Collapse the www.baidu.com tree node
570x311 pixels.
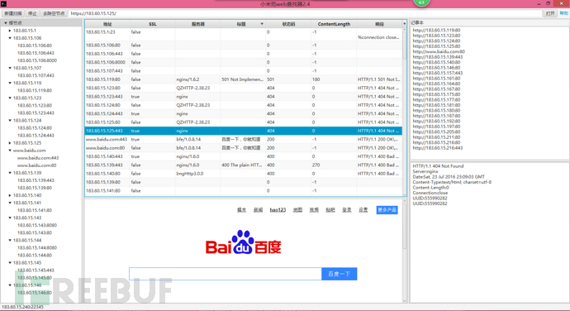[x=10, y=151]
